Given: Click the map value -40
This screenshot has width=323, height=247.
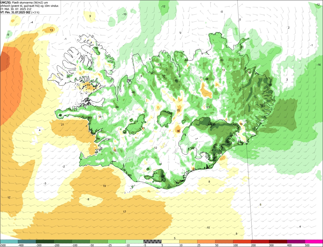Looking at the screenshot, I should (133, 92).
